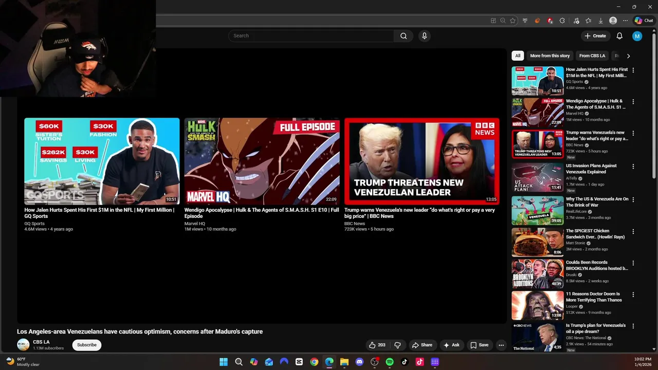Screen dimensions: 658x370
Task: Click the Share button
Action: point(422,345)
